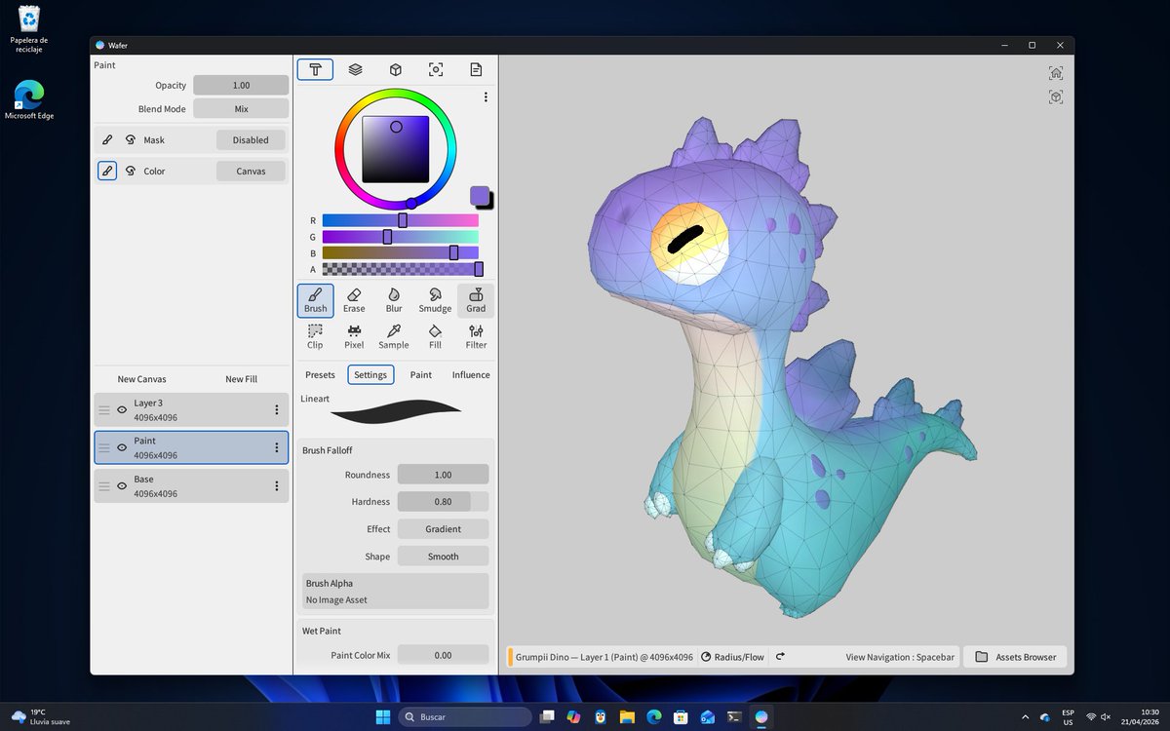Viewport: 1170px width, 731px height.
Task: Click the Sample tool
Action: pos(394,335)
